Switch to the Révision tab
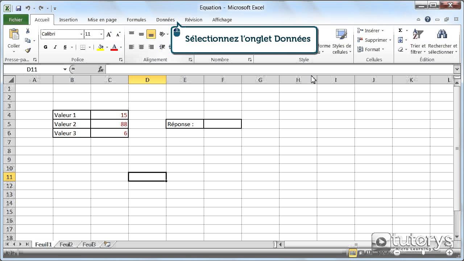This screenshot has height=261, width=464. [x=194, y=20]
